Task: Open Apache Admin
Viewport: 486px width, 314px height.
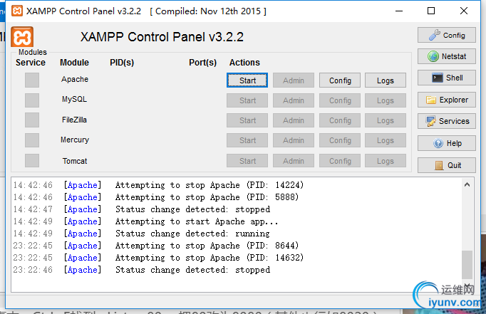Action: (x=293, y=80)
